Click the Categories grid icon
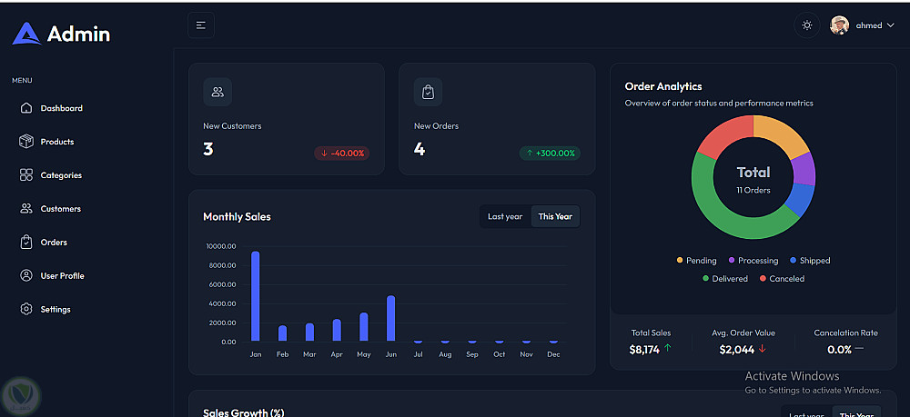Image resolution: width=910 pixels, height=417 pixels. (x=26, y=175)
